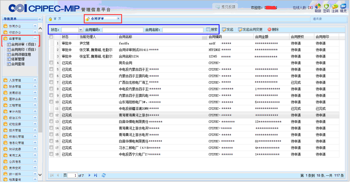The height and width of the screenshot is (185, 350).
Task: Click the sidebar scroll-up arrow
Action: point(40,28)
